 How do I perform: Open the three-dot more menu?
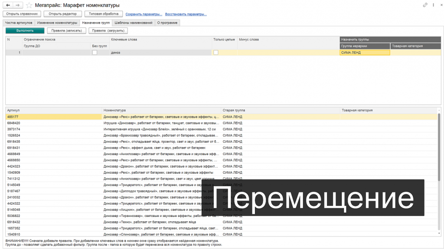(x=433, y=5)
